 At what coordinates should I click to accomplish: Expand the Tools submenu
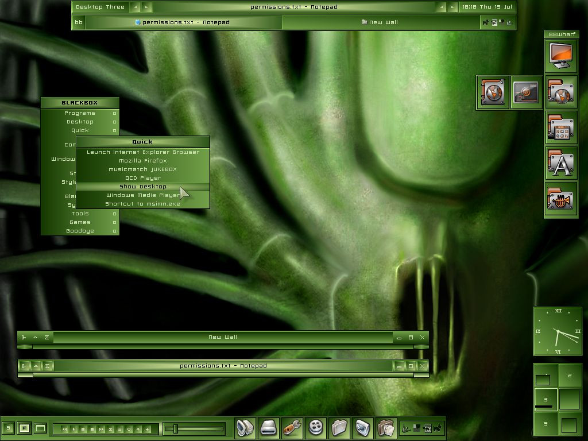click(x=80, y=214)
